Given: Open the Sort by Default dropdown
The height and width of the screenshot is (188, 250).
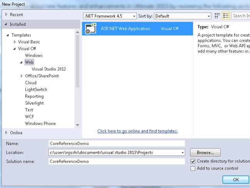Looking at the screenshot, I should point(183,16).
